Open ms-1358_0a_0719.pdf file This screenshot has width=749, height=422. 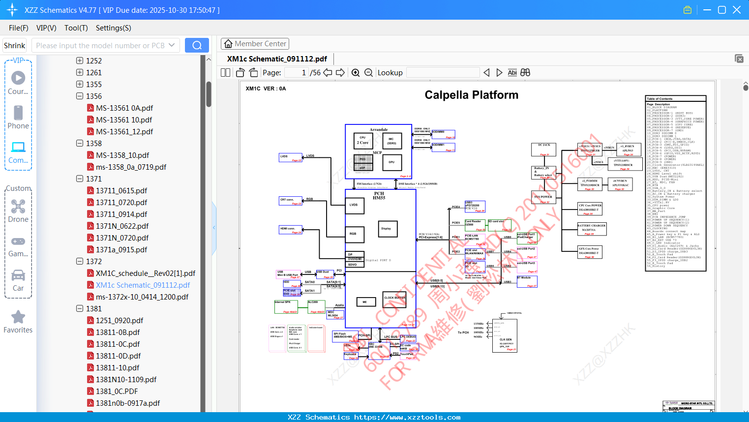point(131,167)
